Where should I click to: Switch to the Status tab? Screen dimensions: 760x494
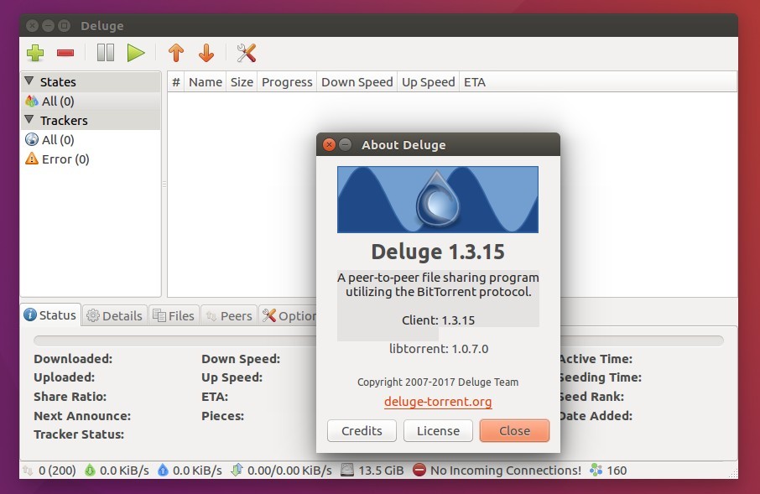pyautogui.click(x=51, y=315)
